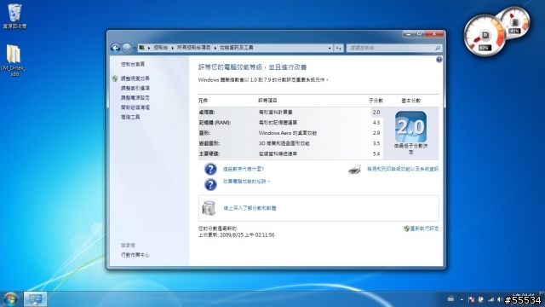The width and height of the screenshot is (545, 307).
Task: Show hidden tray icons with the up arrow
Action: point(462,299)
